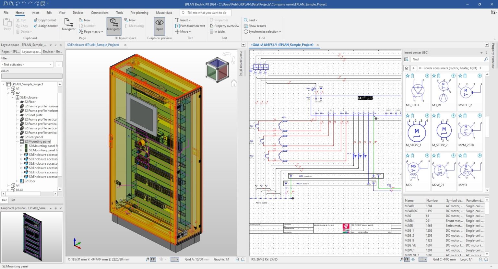Expand the A4 tree node
This screenshot has width=498, height=269.
[8, 186]
